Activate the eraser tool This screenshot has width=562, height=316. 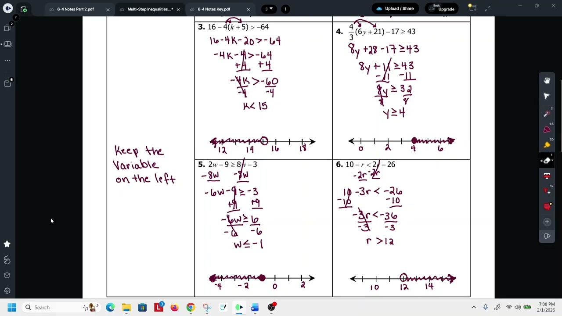pos(546,160)
